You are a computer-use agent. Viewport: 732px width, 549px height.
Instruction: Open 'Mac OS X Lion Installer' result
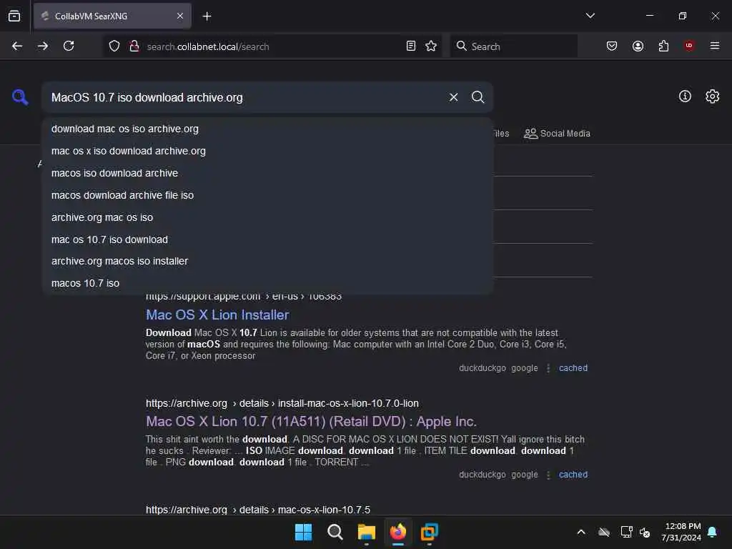(x=217, y=315)
